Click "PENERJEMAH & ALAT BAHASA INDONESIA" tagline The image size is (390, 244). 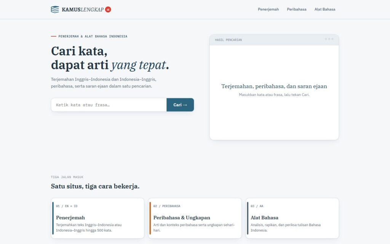(93, 36)
